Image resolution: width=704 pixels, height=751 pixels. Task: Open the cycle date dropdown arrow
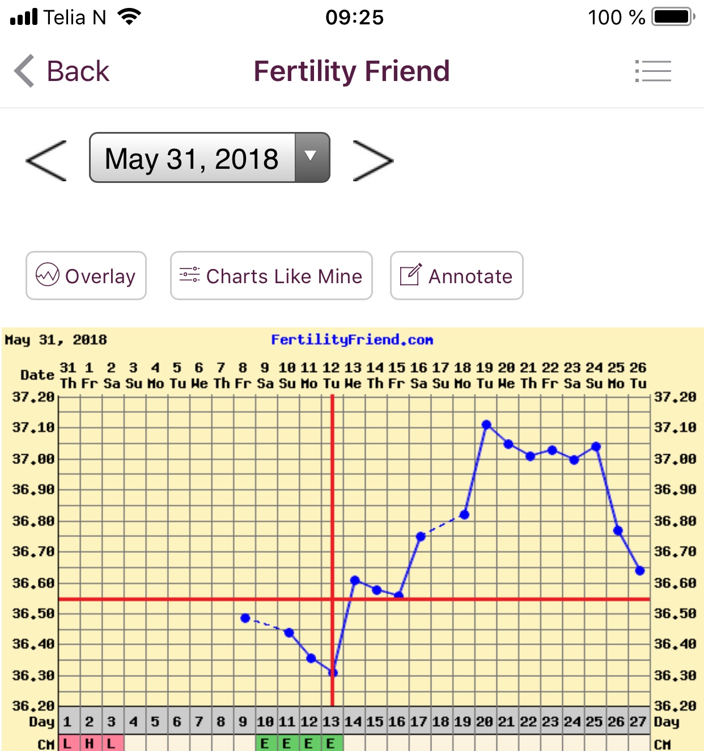tap(311, 157)
